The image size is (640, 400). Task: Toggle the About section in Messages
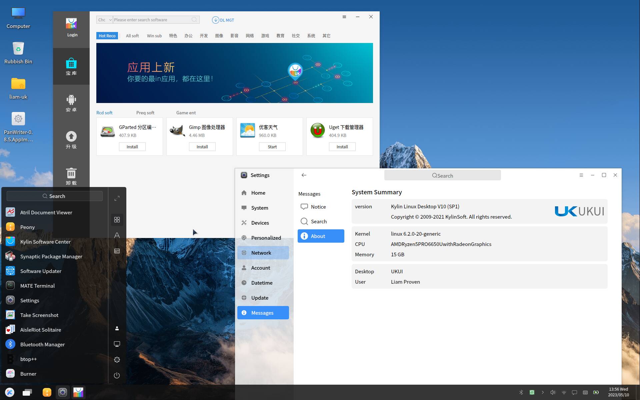321,235
